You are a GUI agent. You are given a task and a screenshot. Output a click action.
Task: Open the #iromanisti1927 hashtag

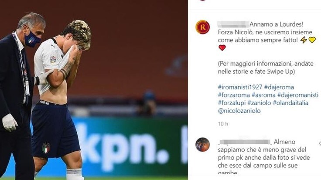[x=240, y=87]
